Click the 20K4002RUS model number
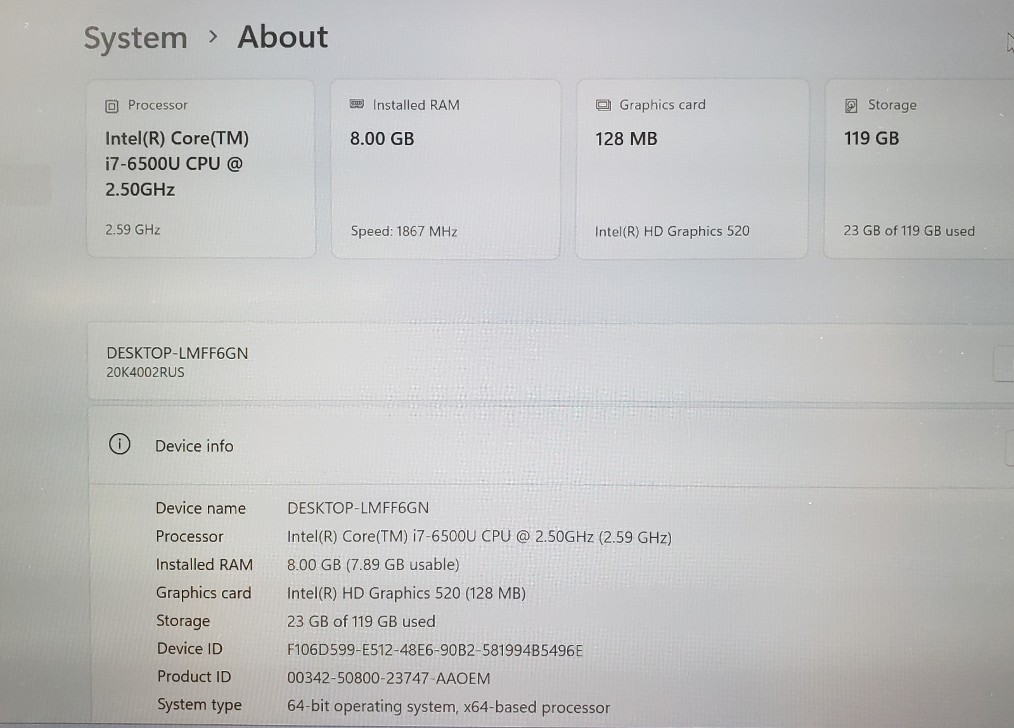The width and height of the screenshot is (1014, 728). click(x=145, y=372)
